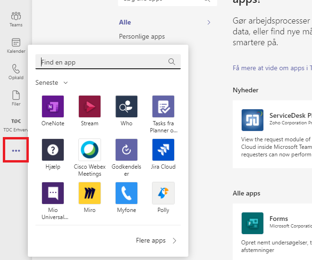312x260 pixels.
Task: Click ServiceDesk Plus card title
Action: [290, 115]
